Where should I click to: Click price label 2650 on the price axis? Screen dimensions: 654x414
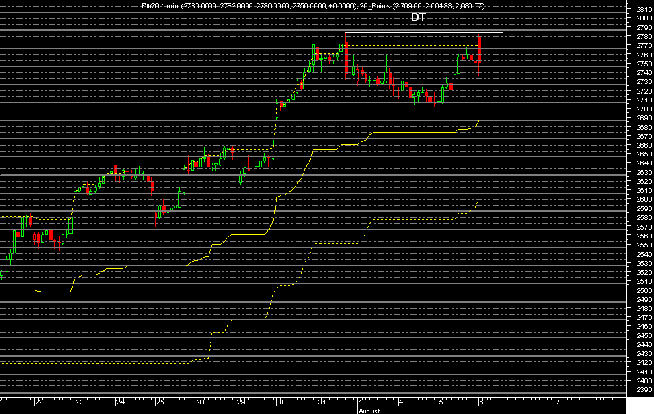click(645, 154)
